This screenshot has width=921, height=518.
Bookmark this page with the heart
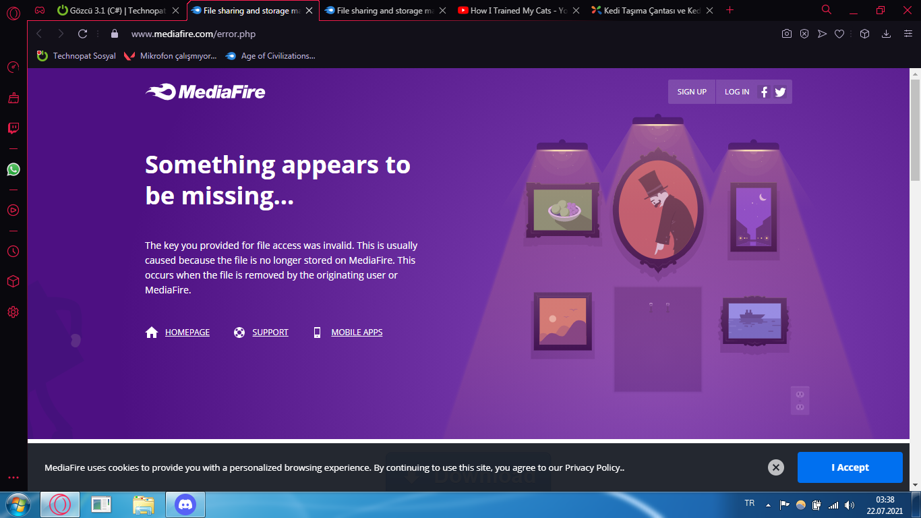coord(839,34)
